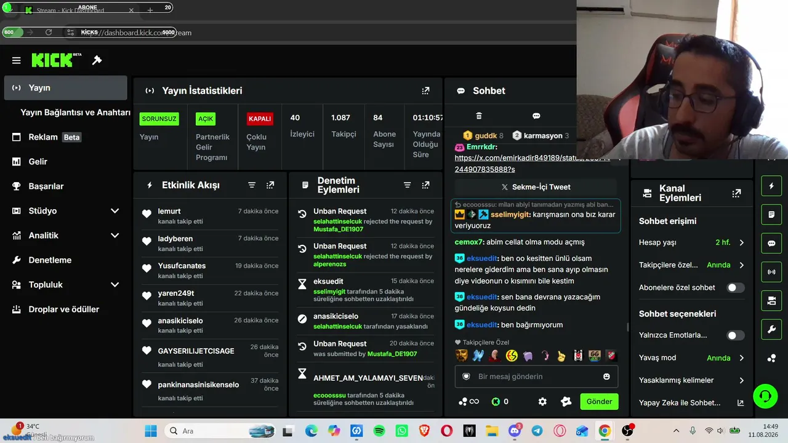
Task: Click username sselimyigit in chat
Action: [510, 215]
